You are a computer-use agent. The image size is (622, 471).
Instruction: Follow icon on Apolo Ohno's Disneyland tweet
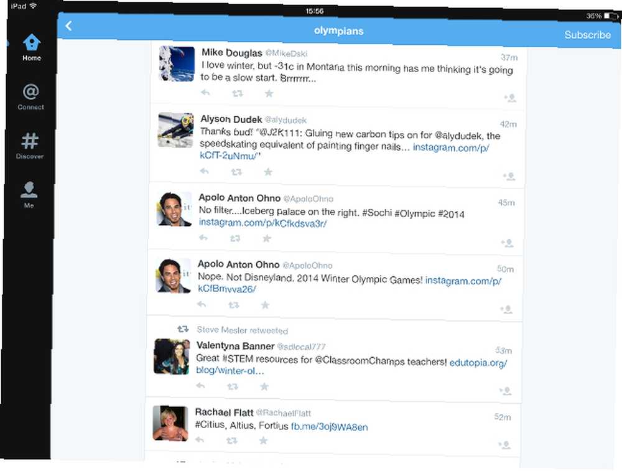[506, 309]
